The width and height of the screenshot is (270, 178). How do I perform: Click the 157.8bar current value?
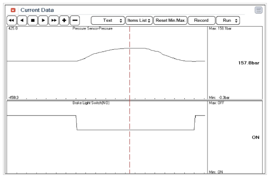(x=249, y=63)
